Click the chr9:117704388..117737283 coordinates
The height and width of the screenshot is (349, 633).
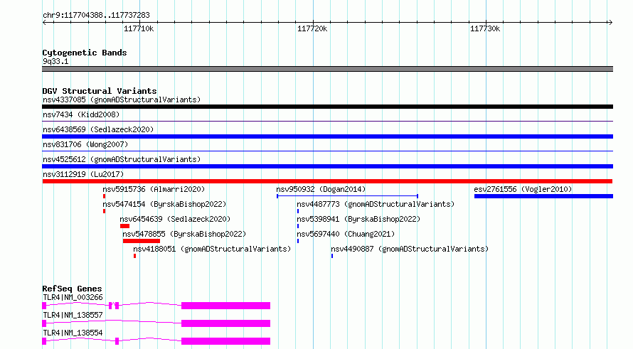(x=96, y=15)
